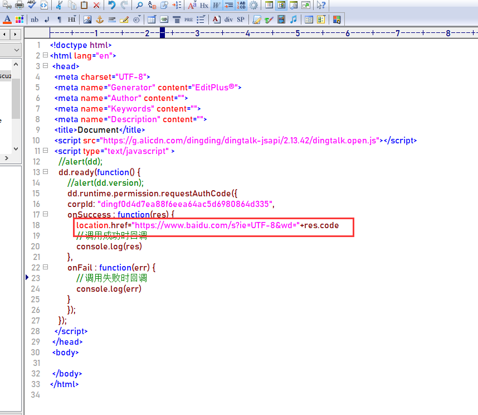Screen dimensions: 478x415
Task: Click the music note audio icon
Action: click(293, 20)
